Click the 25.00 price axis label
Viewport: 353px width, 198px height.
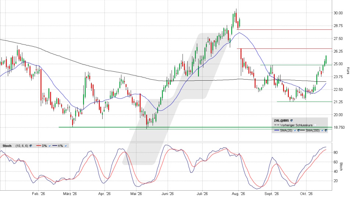tap(338, 64)
